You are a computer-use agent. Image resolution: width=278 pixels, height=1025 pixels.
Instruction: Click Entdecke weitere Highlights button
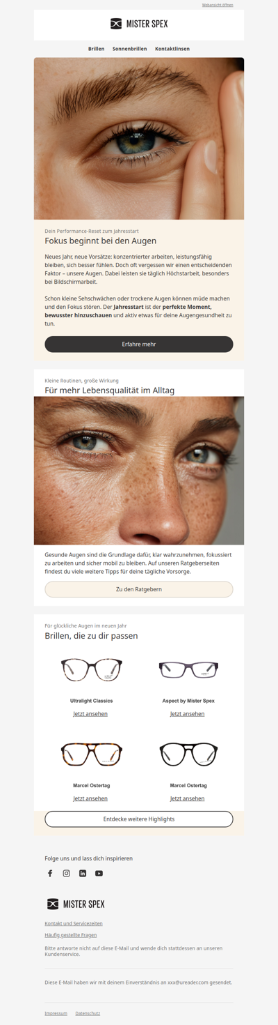click(x=139, y=819)
